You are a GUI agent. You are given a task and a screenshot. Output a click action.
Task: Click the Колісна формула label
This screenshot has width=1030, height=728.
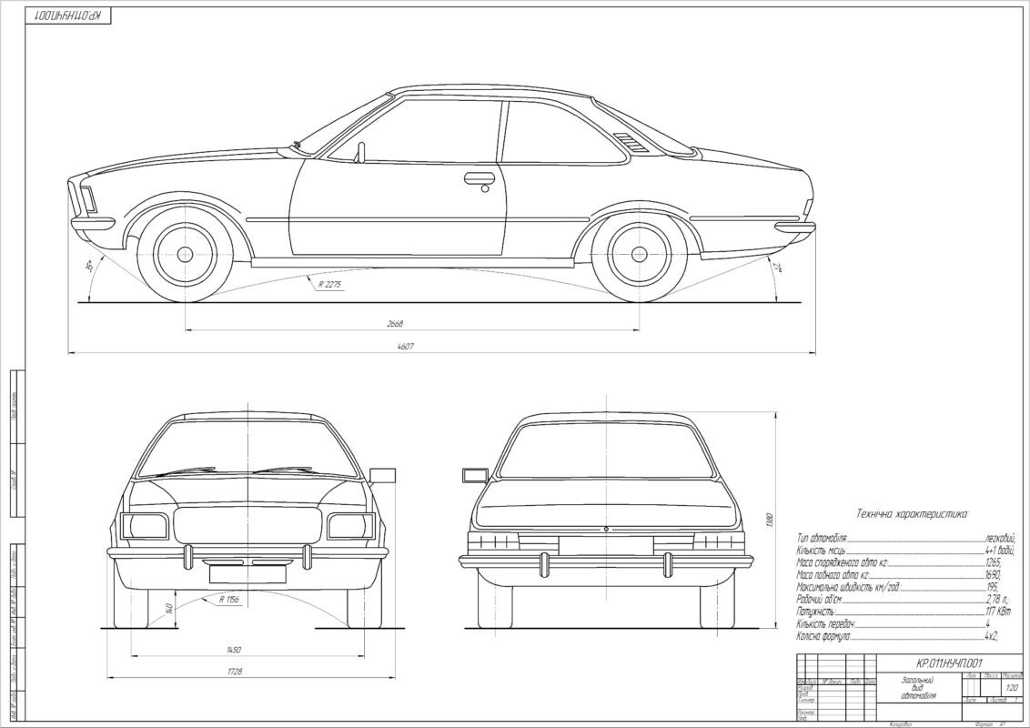(823, 637)
